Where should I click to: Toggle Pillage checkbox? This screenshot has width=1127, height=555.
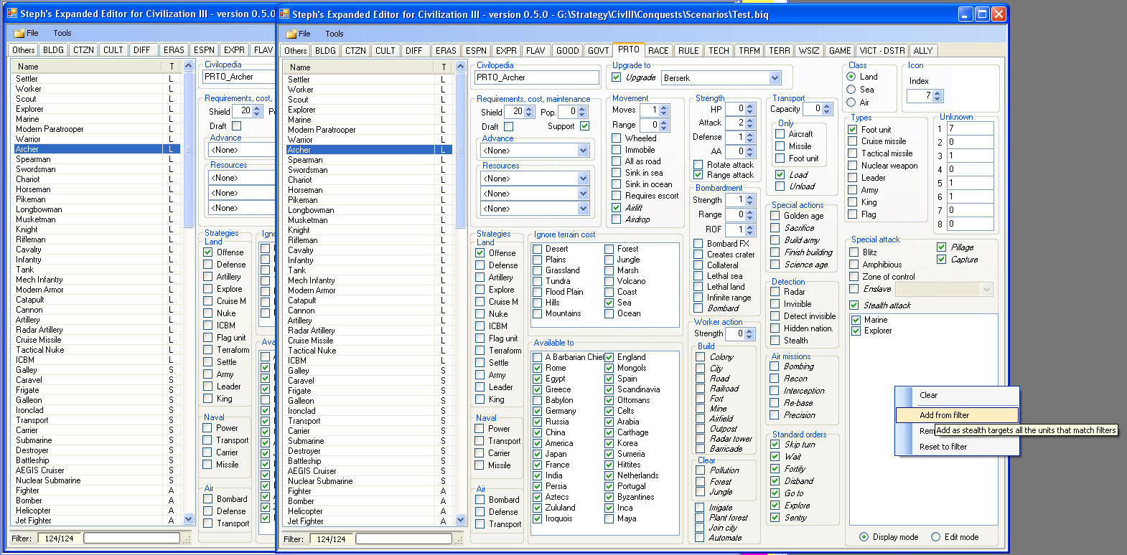[942, 247]
